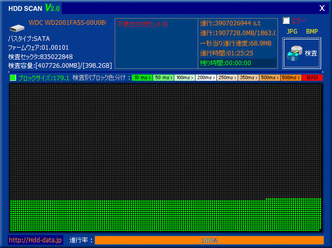
Task: Tick the エラー checkbox
Action: coord(286,21)
